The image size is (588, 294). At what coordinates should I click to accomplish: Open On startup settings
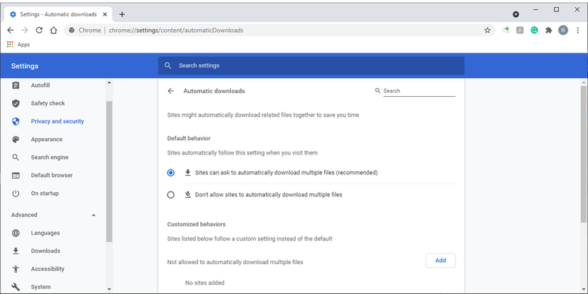45,193
